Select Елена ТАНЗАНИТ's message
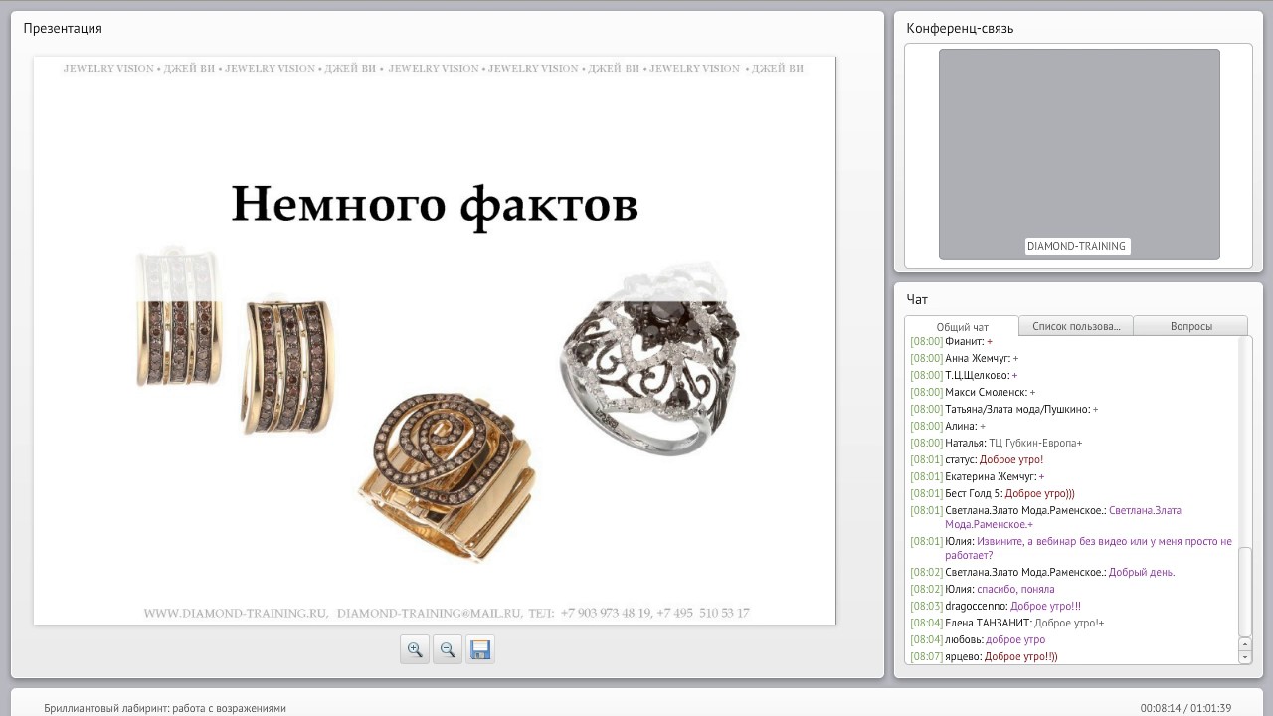The height and width of the screenshot is (716, 1273). tap(1007, 623)
